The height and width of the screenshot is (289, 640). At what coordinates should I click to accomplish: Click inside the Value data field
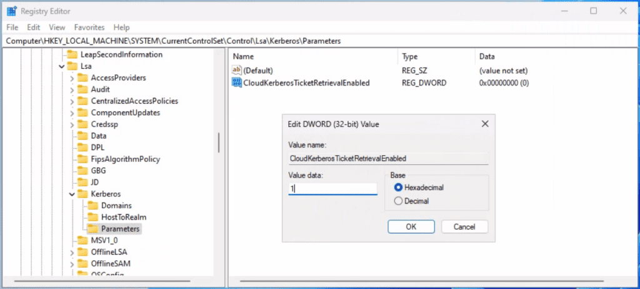pyautogui.click(x=332, y=188)
